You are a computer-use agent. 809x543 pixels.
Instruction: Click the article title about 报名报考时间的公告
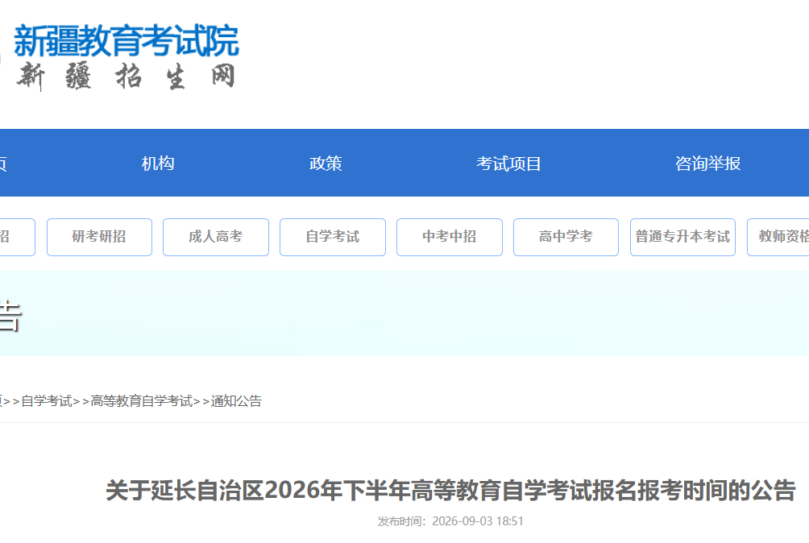[450, 490]
